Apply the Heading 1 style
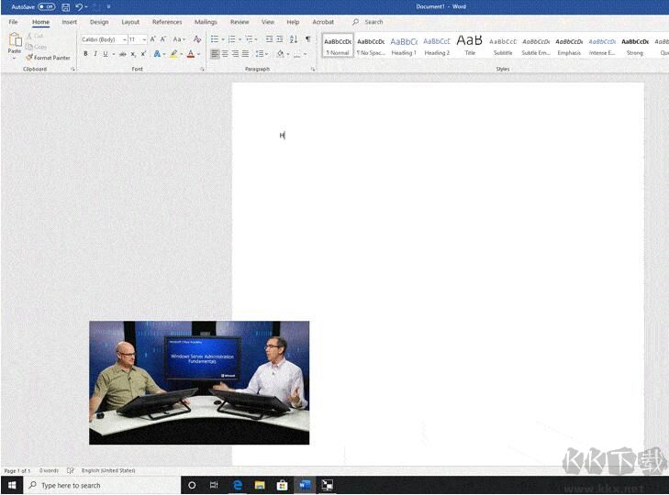 404,45
